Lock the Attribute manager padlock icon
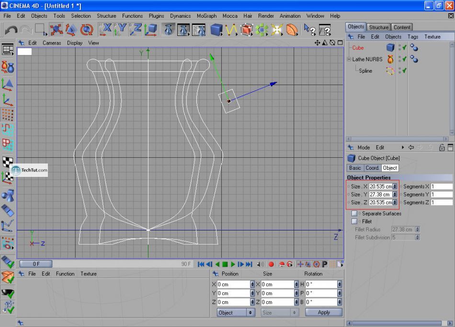Image resolution: width=455 pixels, height=327 pixels. (x=442, y=147)
